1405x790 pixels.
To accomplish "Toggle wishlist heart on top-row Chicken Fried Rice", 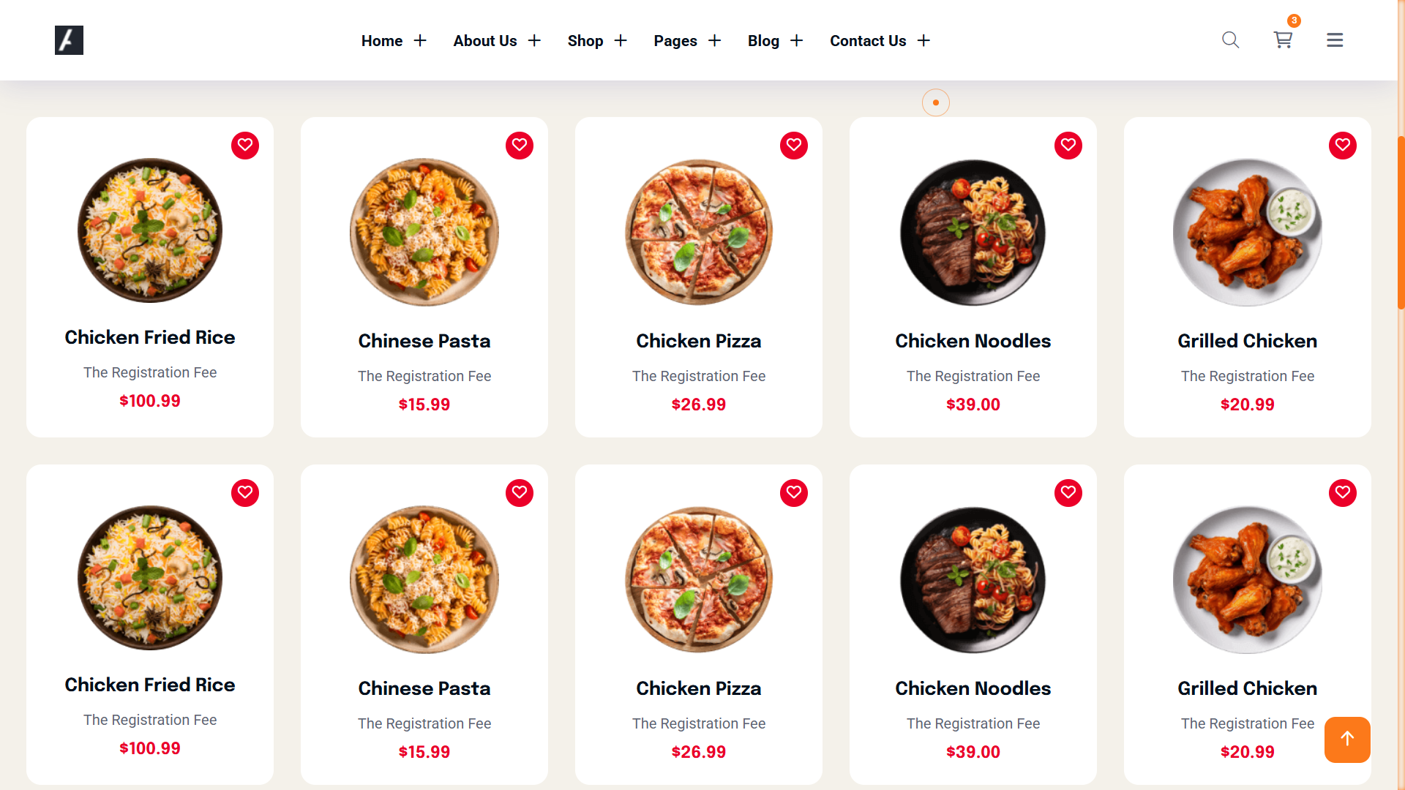I will coord(245,145).
